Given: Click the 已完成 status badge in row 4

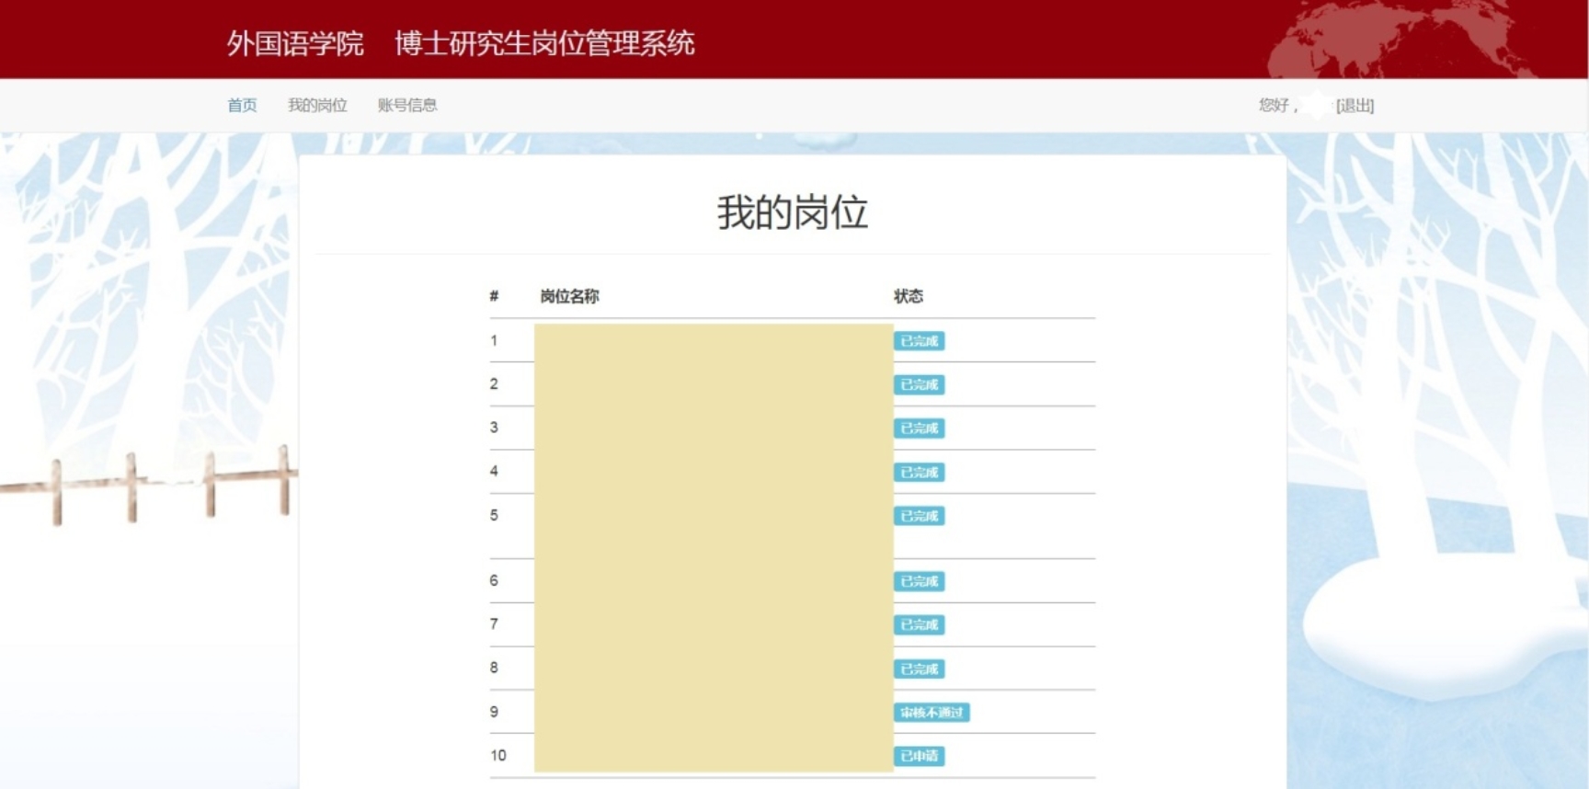Looking at the screenshot, I should (919, 473).
